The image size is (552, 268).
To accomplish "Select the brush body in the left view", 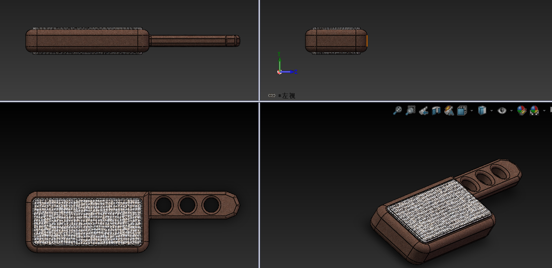I will [x=336, y=41].
